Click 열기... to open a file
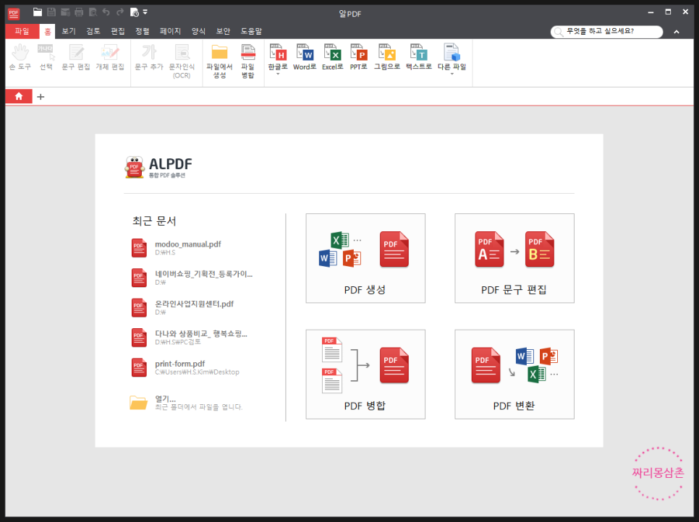The width and height of the screenshot is (699, 522). click(x=187, y=402)
